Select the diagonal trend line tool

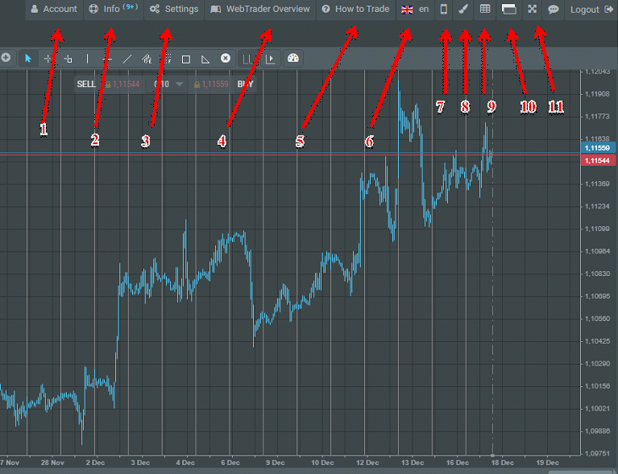tap(127, 59)
